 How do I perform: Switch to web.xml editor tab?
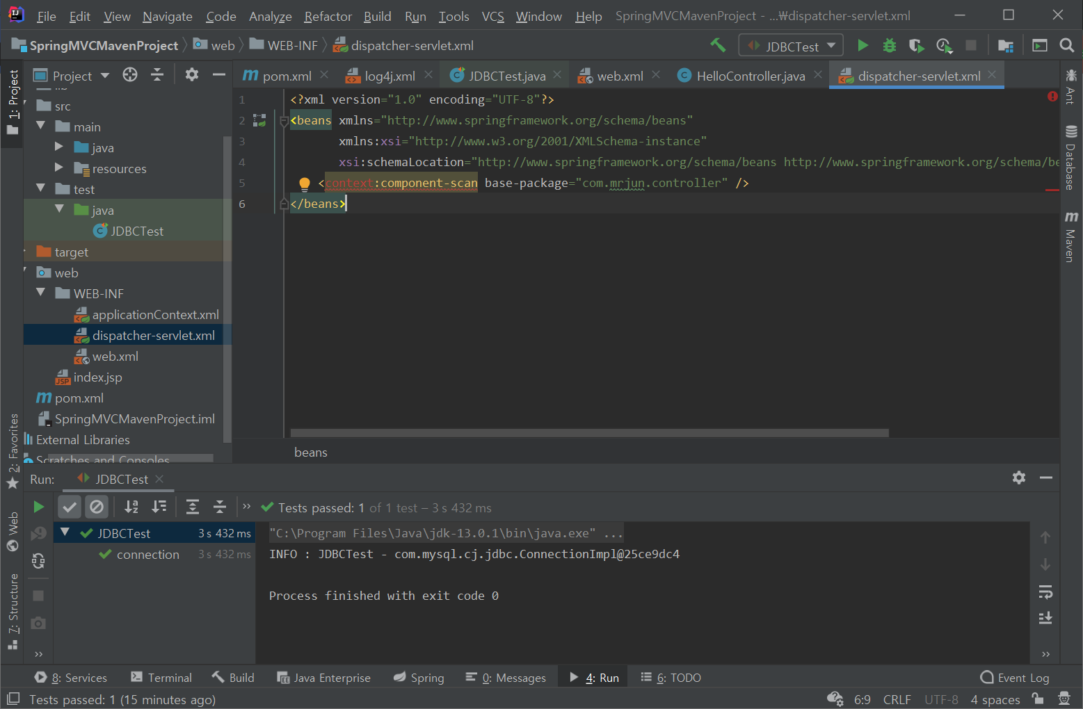pyautogui.click(x=619, y=76)
